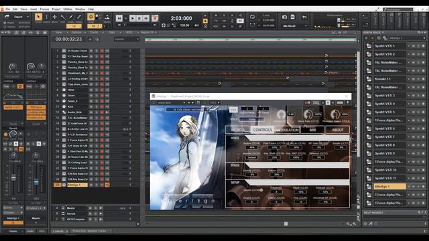429x241 pixels.
Task: Rewind transport to start
Action: 119,18
